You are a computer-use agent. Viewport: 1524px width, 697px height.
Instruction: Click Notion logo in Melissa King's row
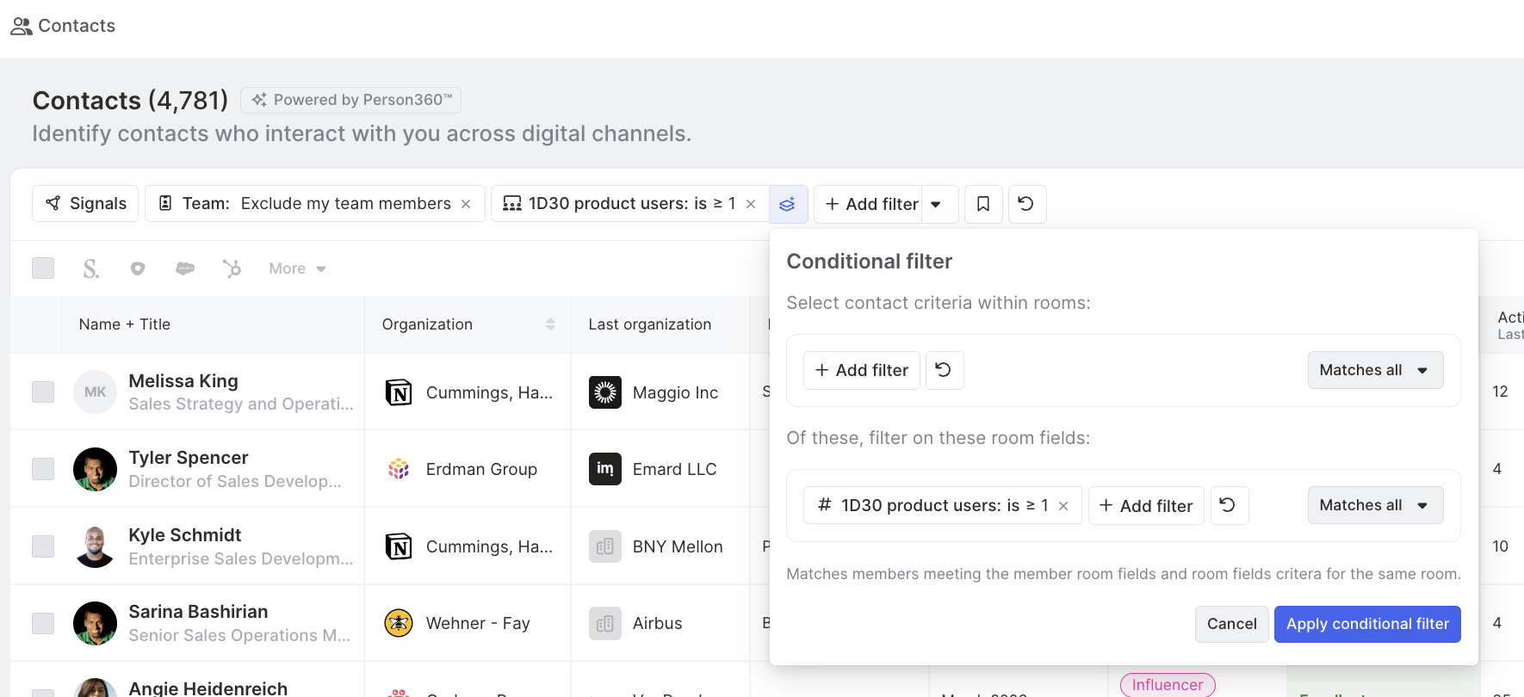(399, 392)
